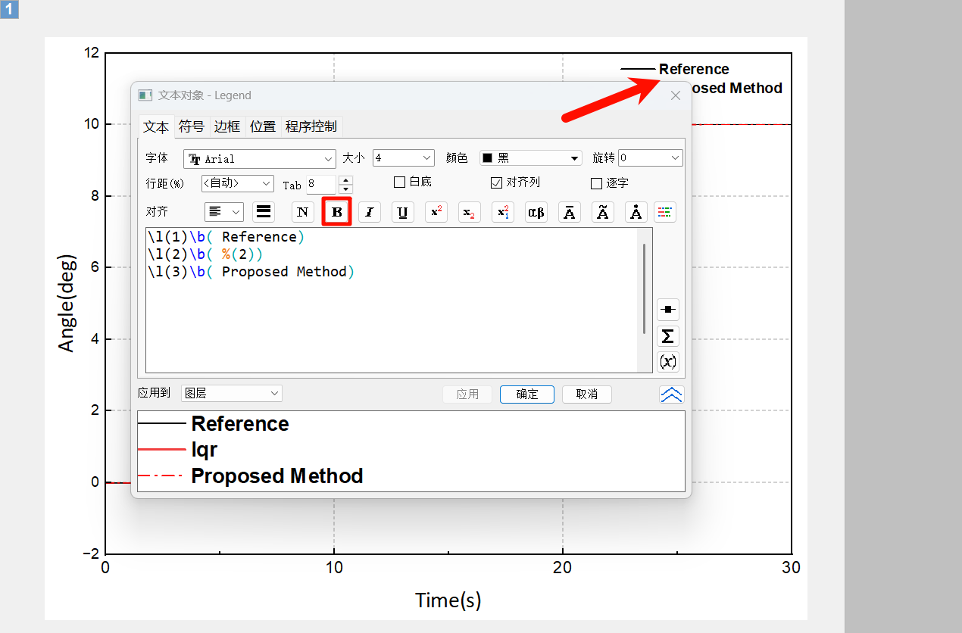Click the Greek symbols αβ button
Viewport: 962px width, 633px height.
(x=536, y=212)
